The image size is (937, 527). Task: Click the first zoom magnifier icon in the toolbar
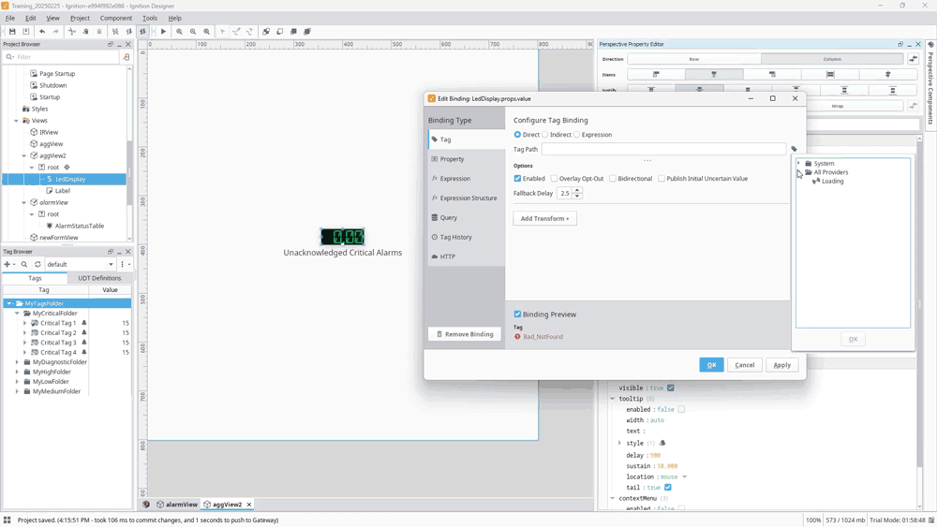coord(179,32)
